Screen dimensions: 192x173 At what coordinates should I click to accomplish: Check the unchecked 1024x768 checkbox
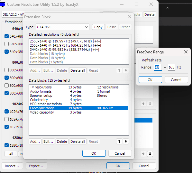pyautogui.click(x=6, y=119)
